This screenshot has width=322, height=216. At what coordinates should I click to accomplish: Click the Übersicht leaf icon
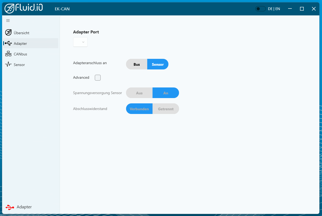pyautogui.click(x=8, y=33)
